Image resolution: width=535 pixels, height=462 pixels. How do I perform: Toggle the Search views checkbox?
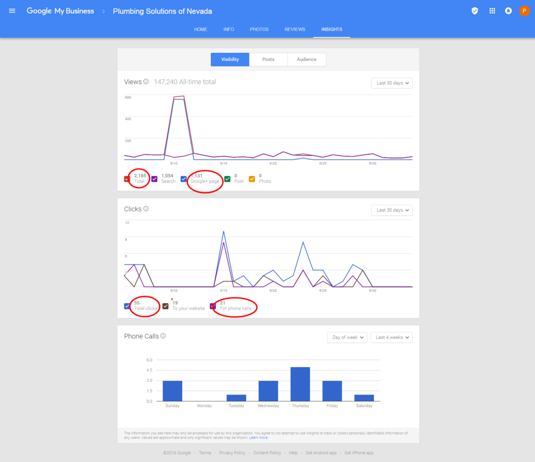click(155, 179)
